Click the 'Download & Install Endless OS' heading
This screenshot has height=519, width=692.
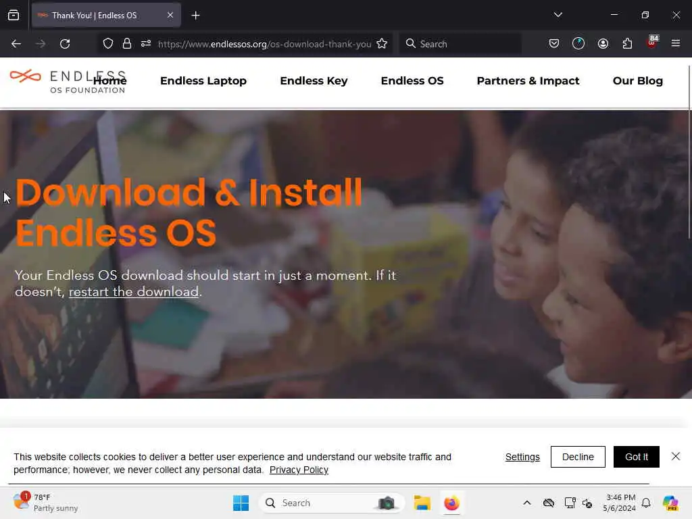pyautogui.click(x=189, y=212)
